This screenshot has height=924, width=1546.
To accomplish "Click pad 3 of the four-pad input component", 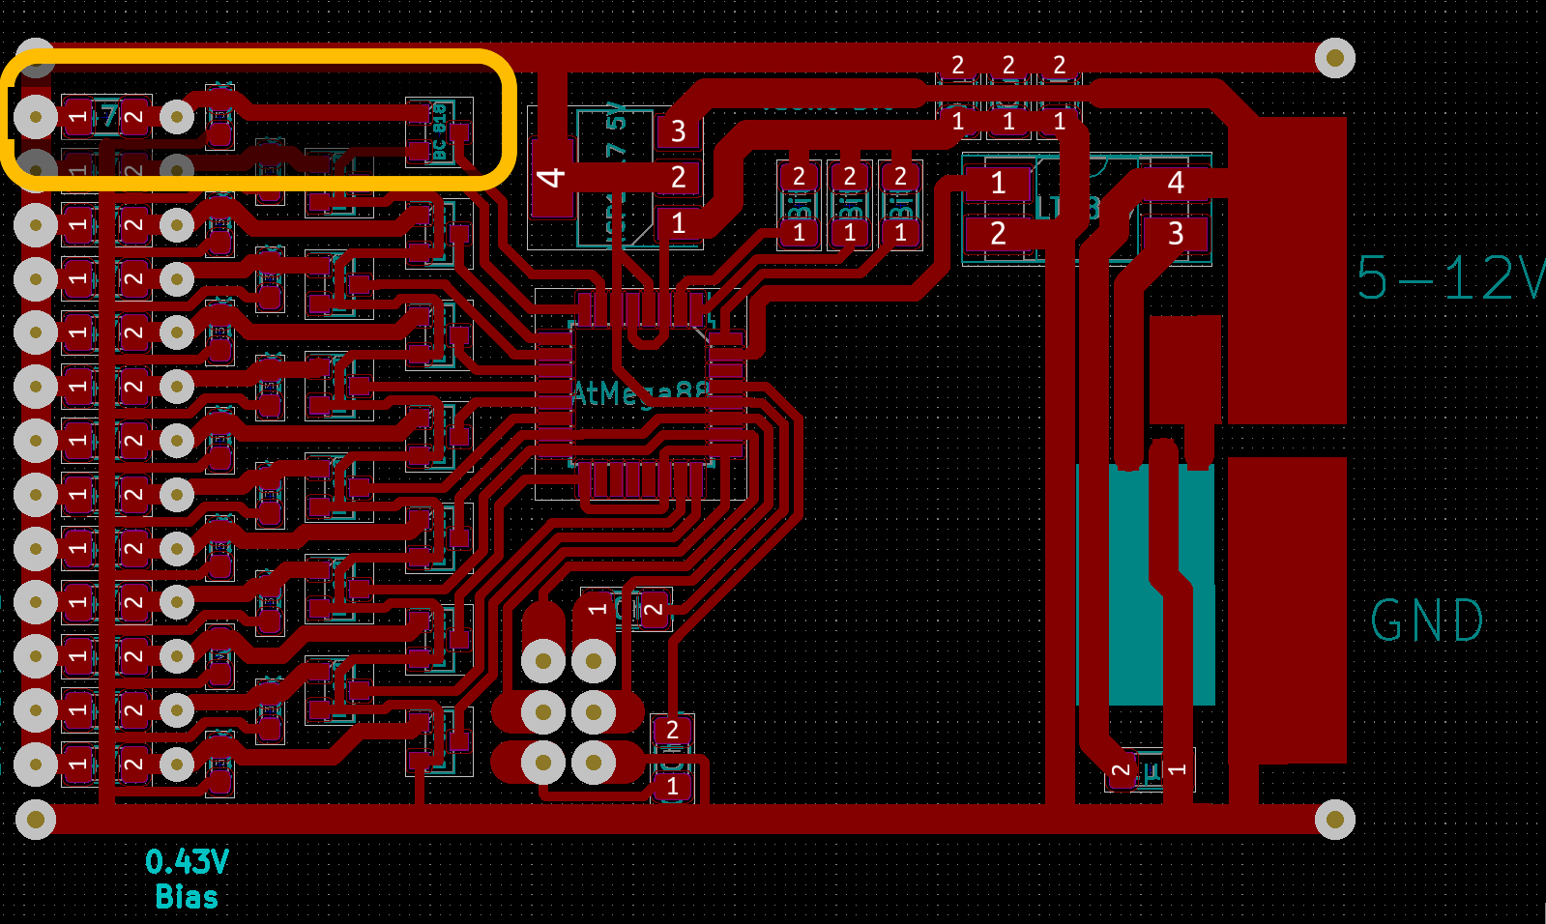I will [1176, 233].
